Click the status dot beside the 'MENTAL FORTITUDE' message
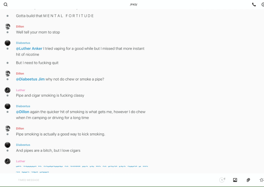 [7, 16]
